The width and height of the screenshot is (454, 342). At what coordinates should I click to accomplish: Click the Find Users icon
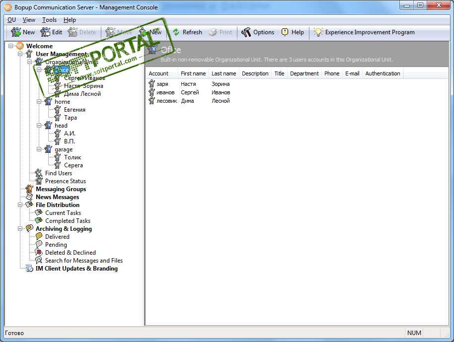click(x=39, y=173)
